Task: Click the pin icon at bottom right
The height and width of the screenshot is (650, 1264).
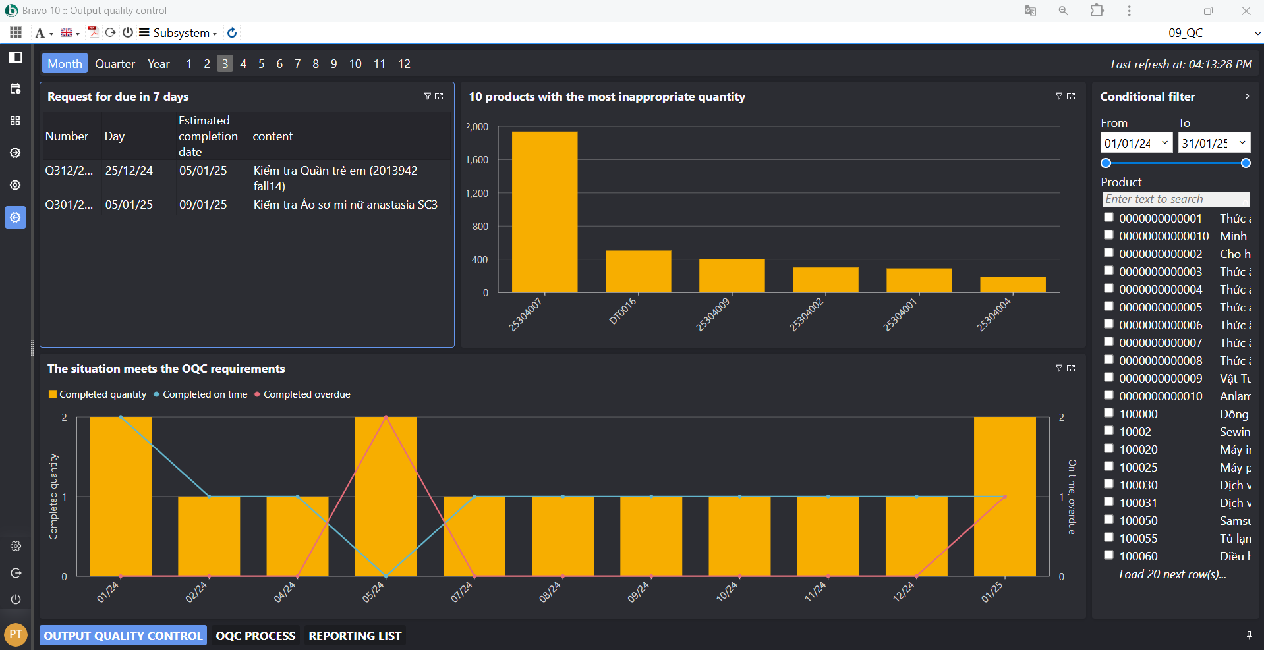Action: [x=1249, y=635]
